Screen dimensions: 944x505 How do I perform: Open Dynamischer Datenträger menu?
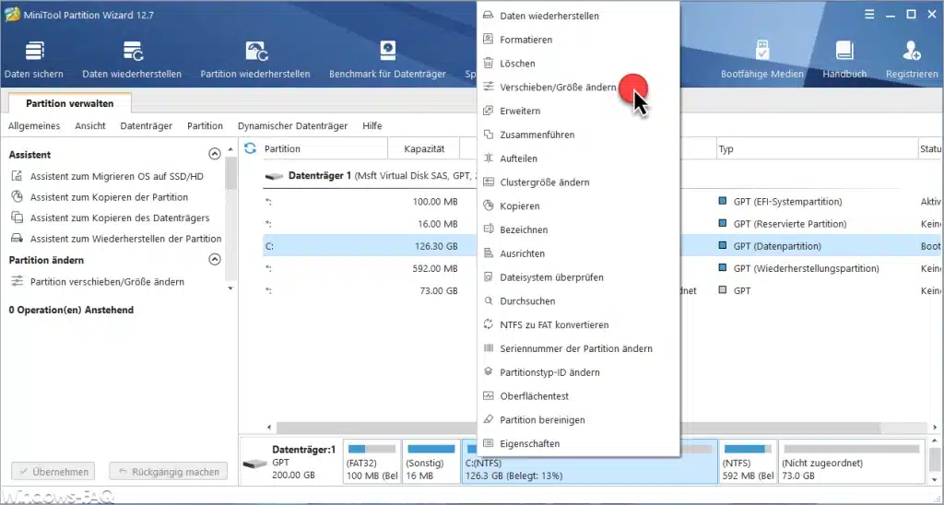click(x=292, y=126)
